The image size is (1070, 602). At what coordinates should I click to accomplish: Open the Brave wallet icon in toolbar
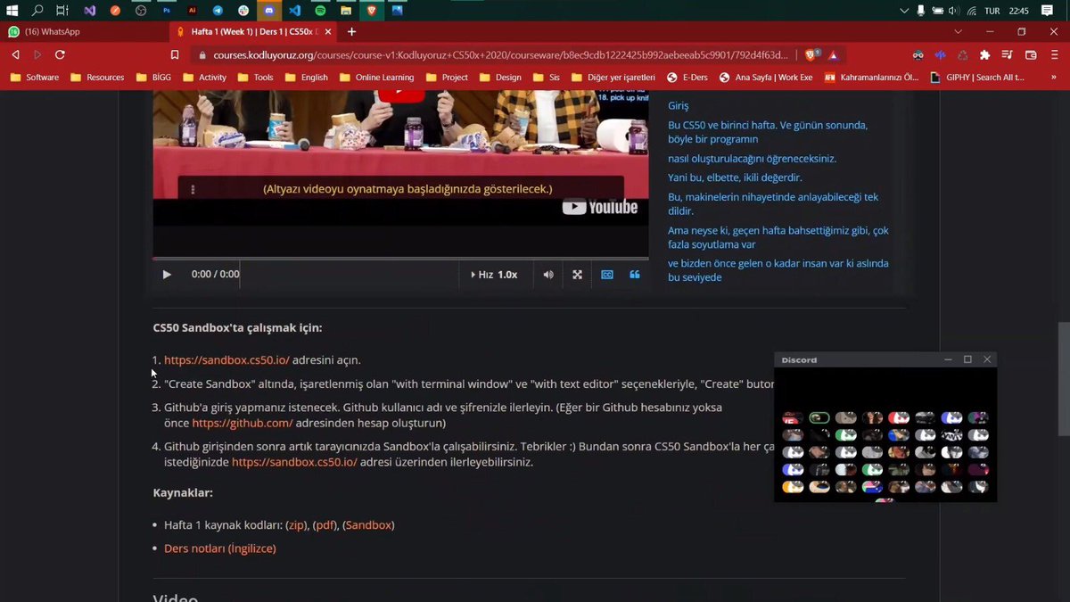pyautogui.click(x=1031, y=54)
